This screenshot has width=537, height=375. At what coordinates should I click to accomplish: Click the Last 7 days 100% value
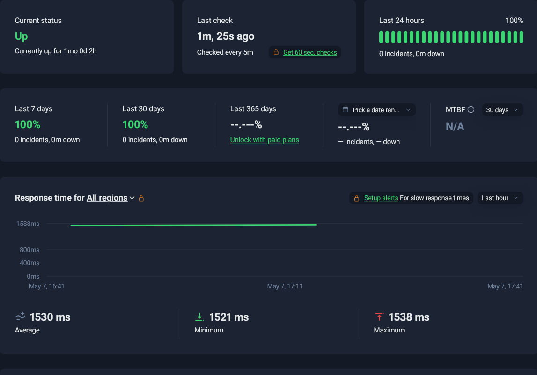click(28, 124)
